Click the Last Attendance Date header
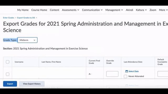 click(x=133, y=62)
